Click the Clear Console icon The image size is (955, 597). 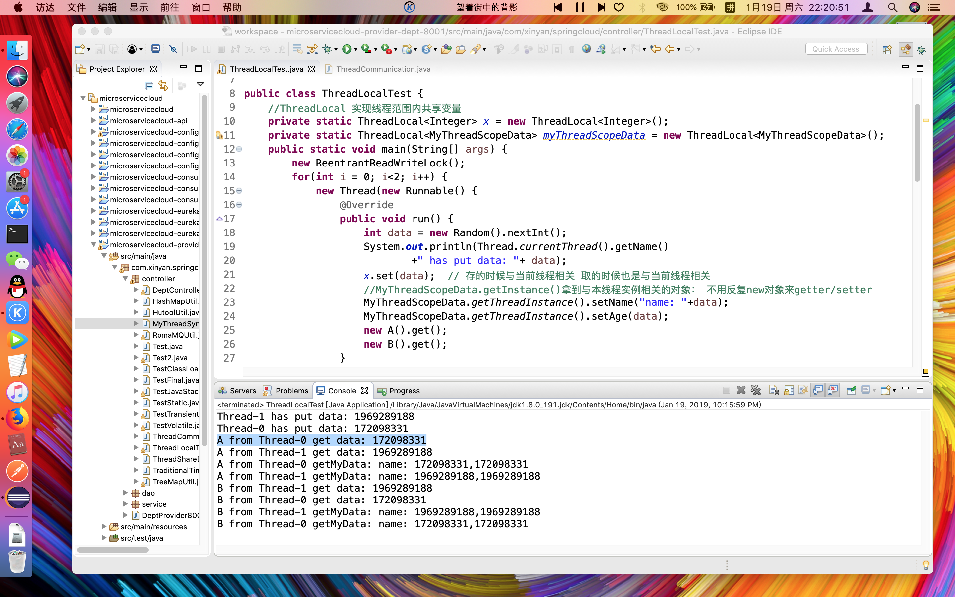point(774,390)
